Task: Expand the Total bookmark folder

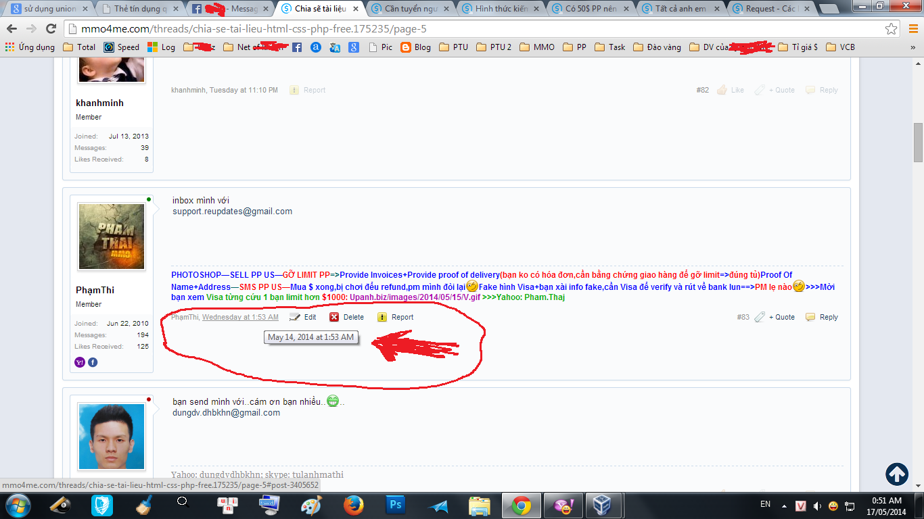Action: click(x=79, y=47)
